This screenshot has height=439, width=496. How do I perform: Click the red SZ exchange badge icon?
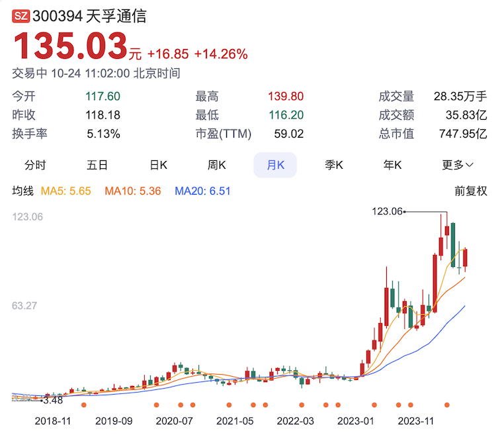point(21,16)
